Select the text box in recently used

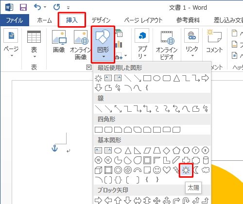tap(108, 78)
